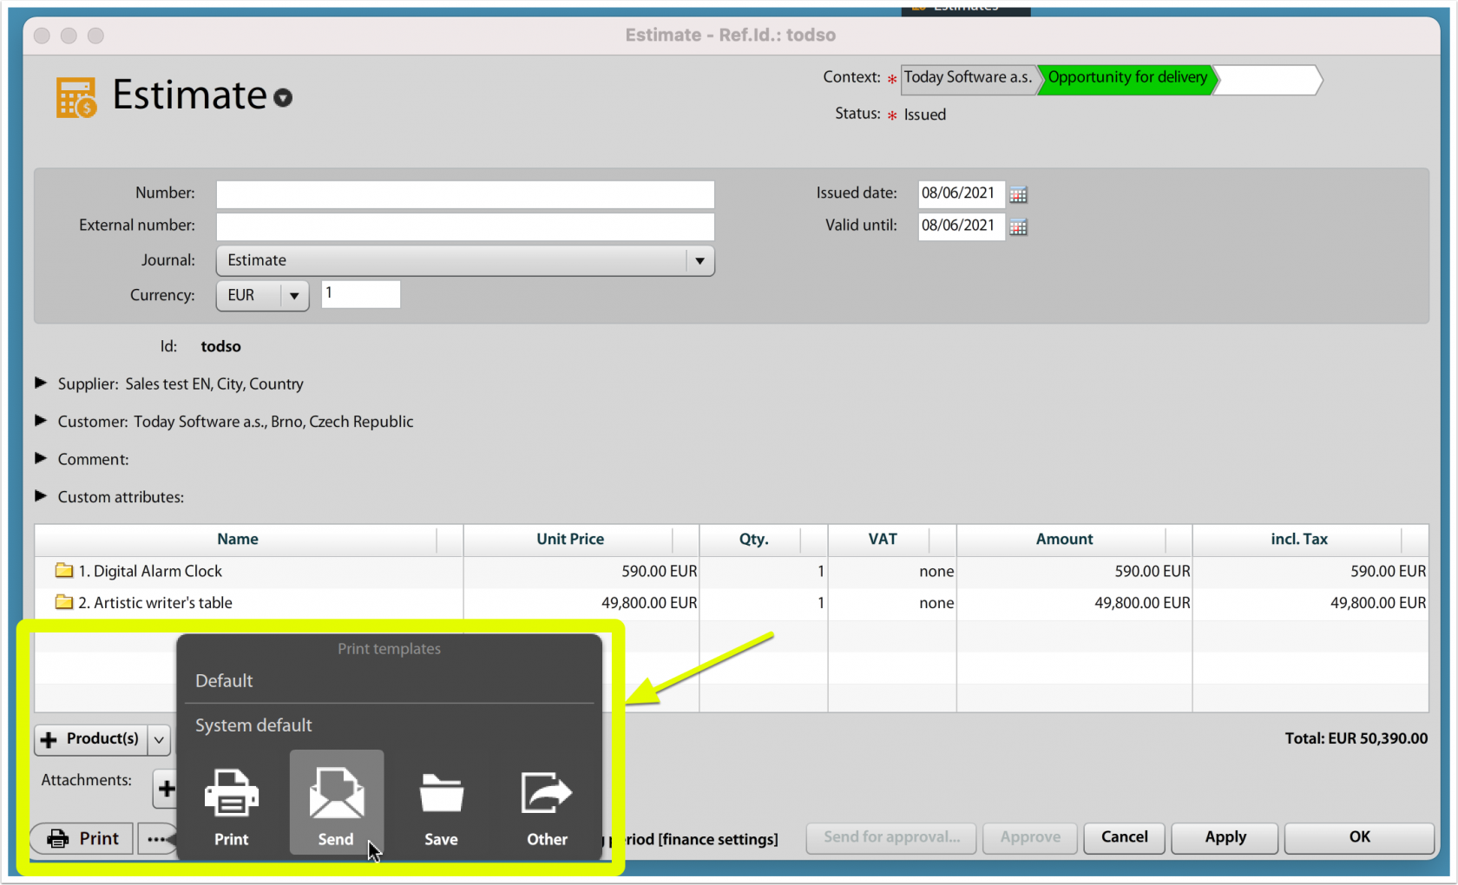The image size is (1458, 885).
Task: Click the Approve button
Action: (x=1030, y=837)
